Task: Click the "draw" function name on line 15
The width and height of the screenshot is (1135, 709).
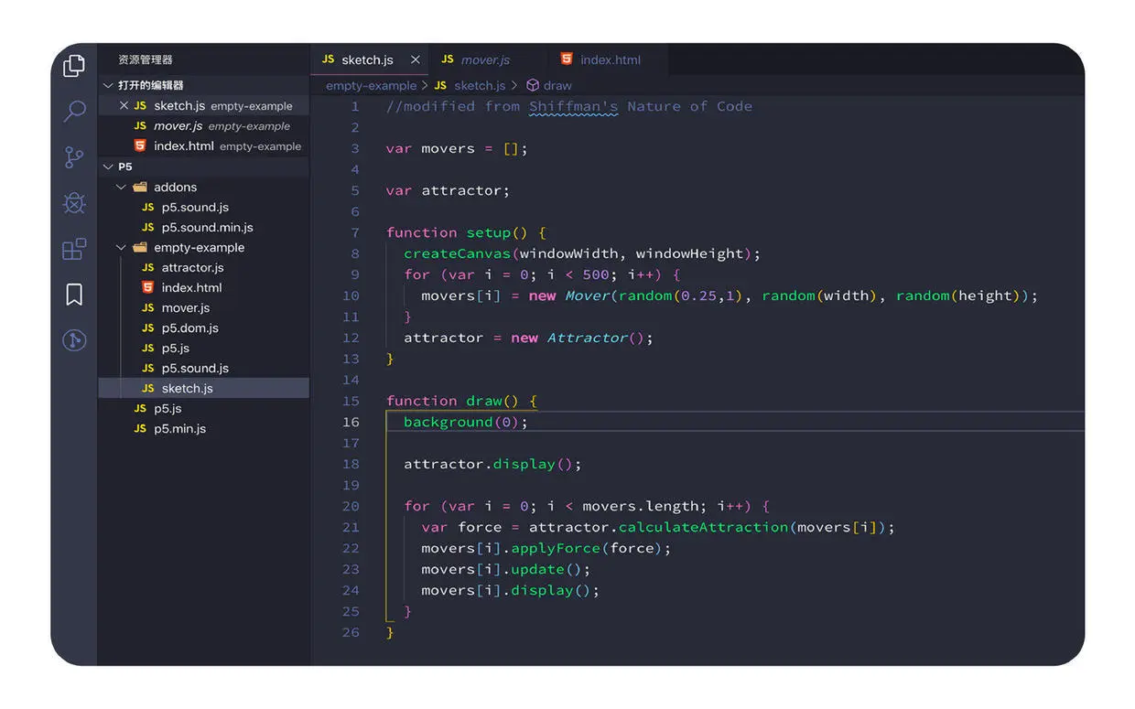Action: (x=484, y=401)
